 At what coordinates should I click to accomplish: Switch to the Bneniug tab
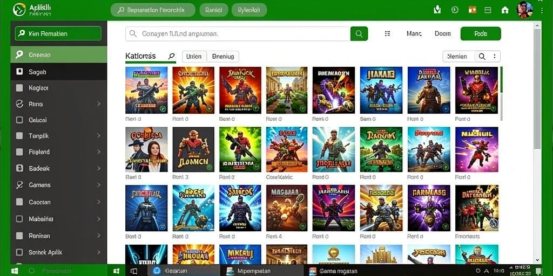coord(223,56)
